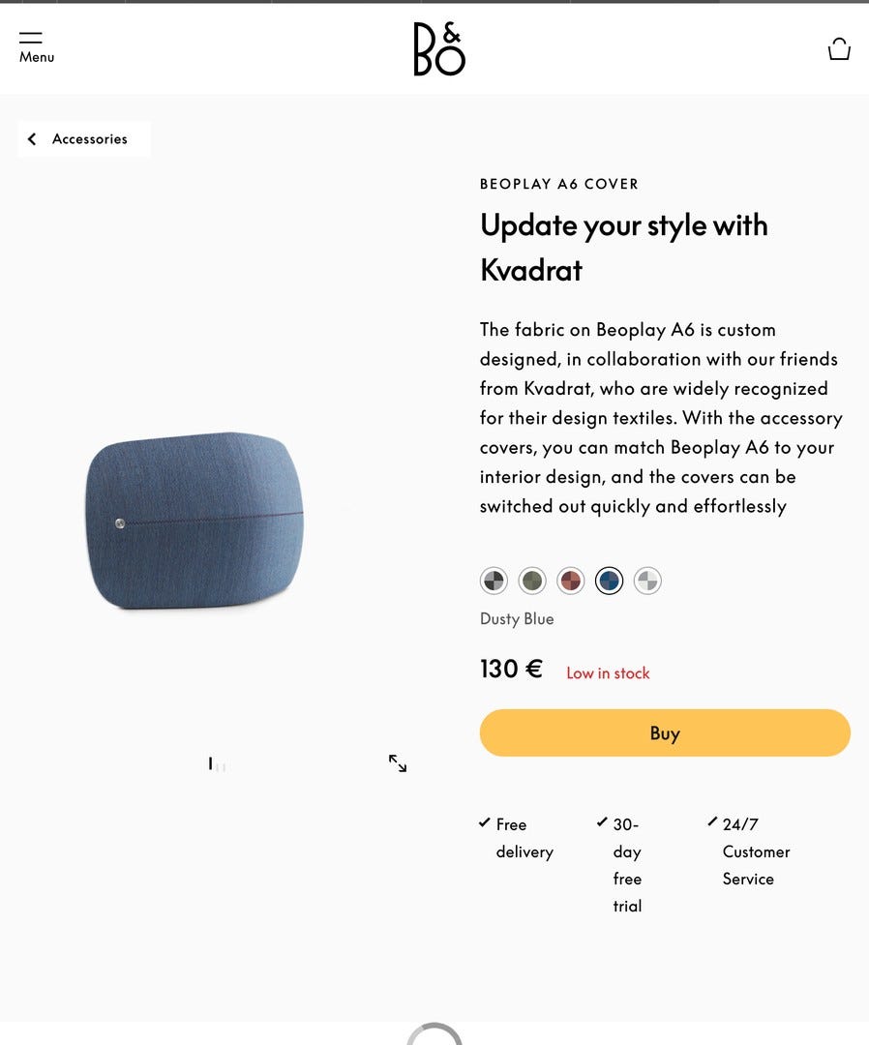Click the back chevron beside Accessories
Viewport: 869px width, 1045px height.
32,139
